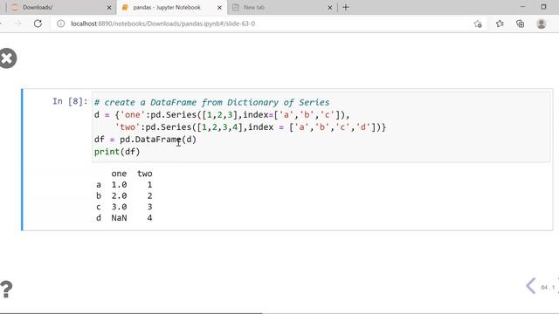Go to previous slide with left arrow
The image size is (559, 314).
point(531,286)
